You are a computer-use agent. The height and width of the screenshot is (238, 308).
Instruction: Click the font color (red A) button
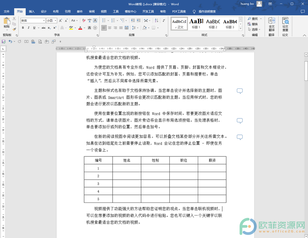coord(80,28)
